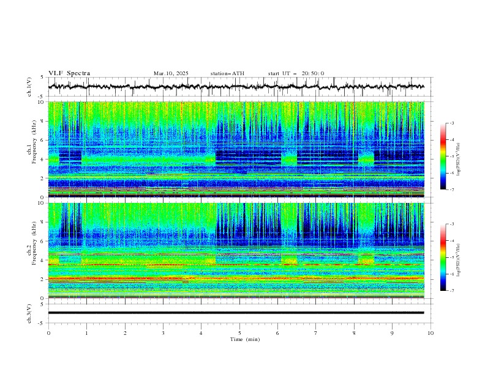
Task: Click the "4" kHz tick on the ch.2 frequency axis
Action: click(43, 260)
